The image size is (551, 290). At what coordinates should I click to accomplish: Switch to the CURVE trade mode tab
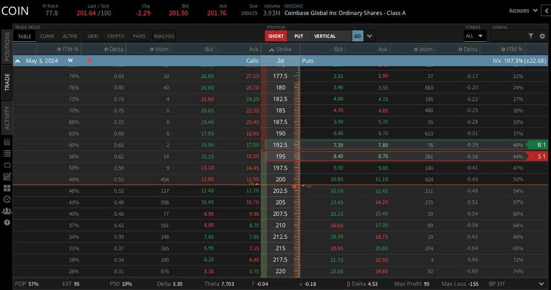(x=47, y=36)
